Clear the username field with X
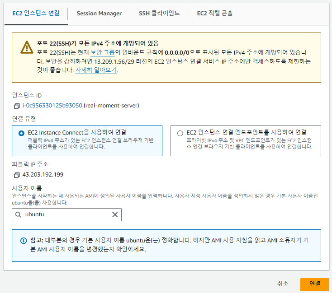 click(115, 214)
